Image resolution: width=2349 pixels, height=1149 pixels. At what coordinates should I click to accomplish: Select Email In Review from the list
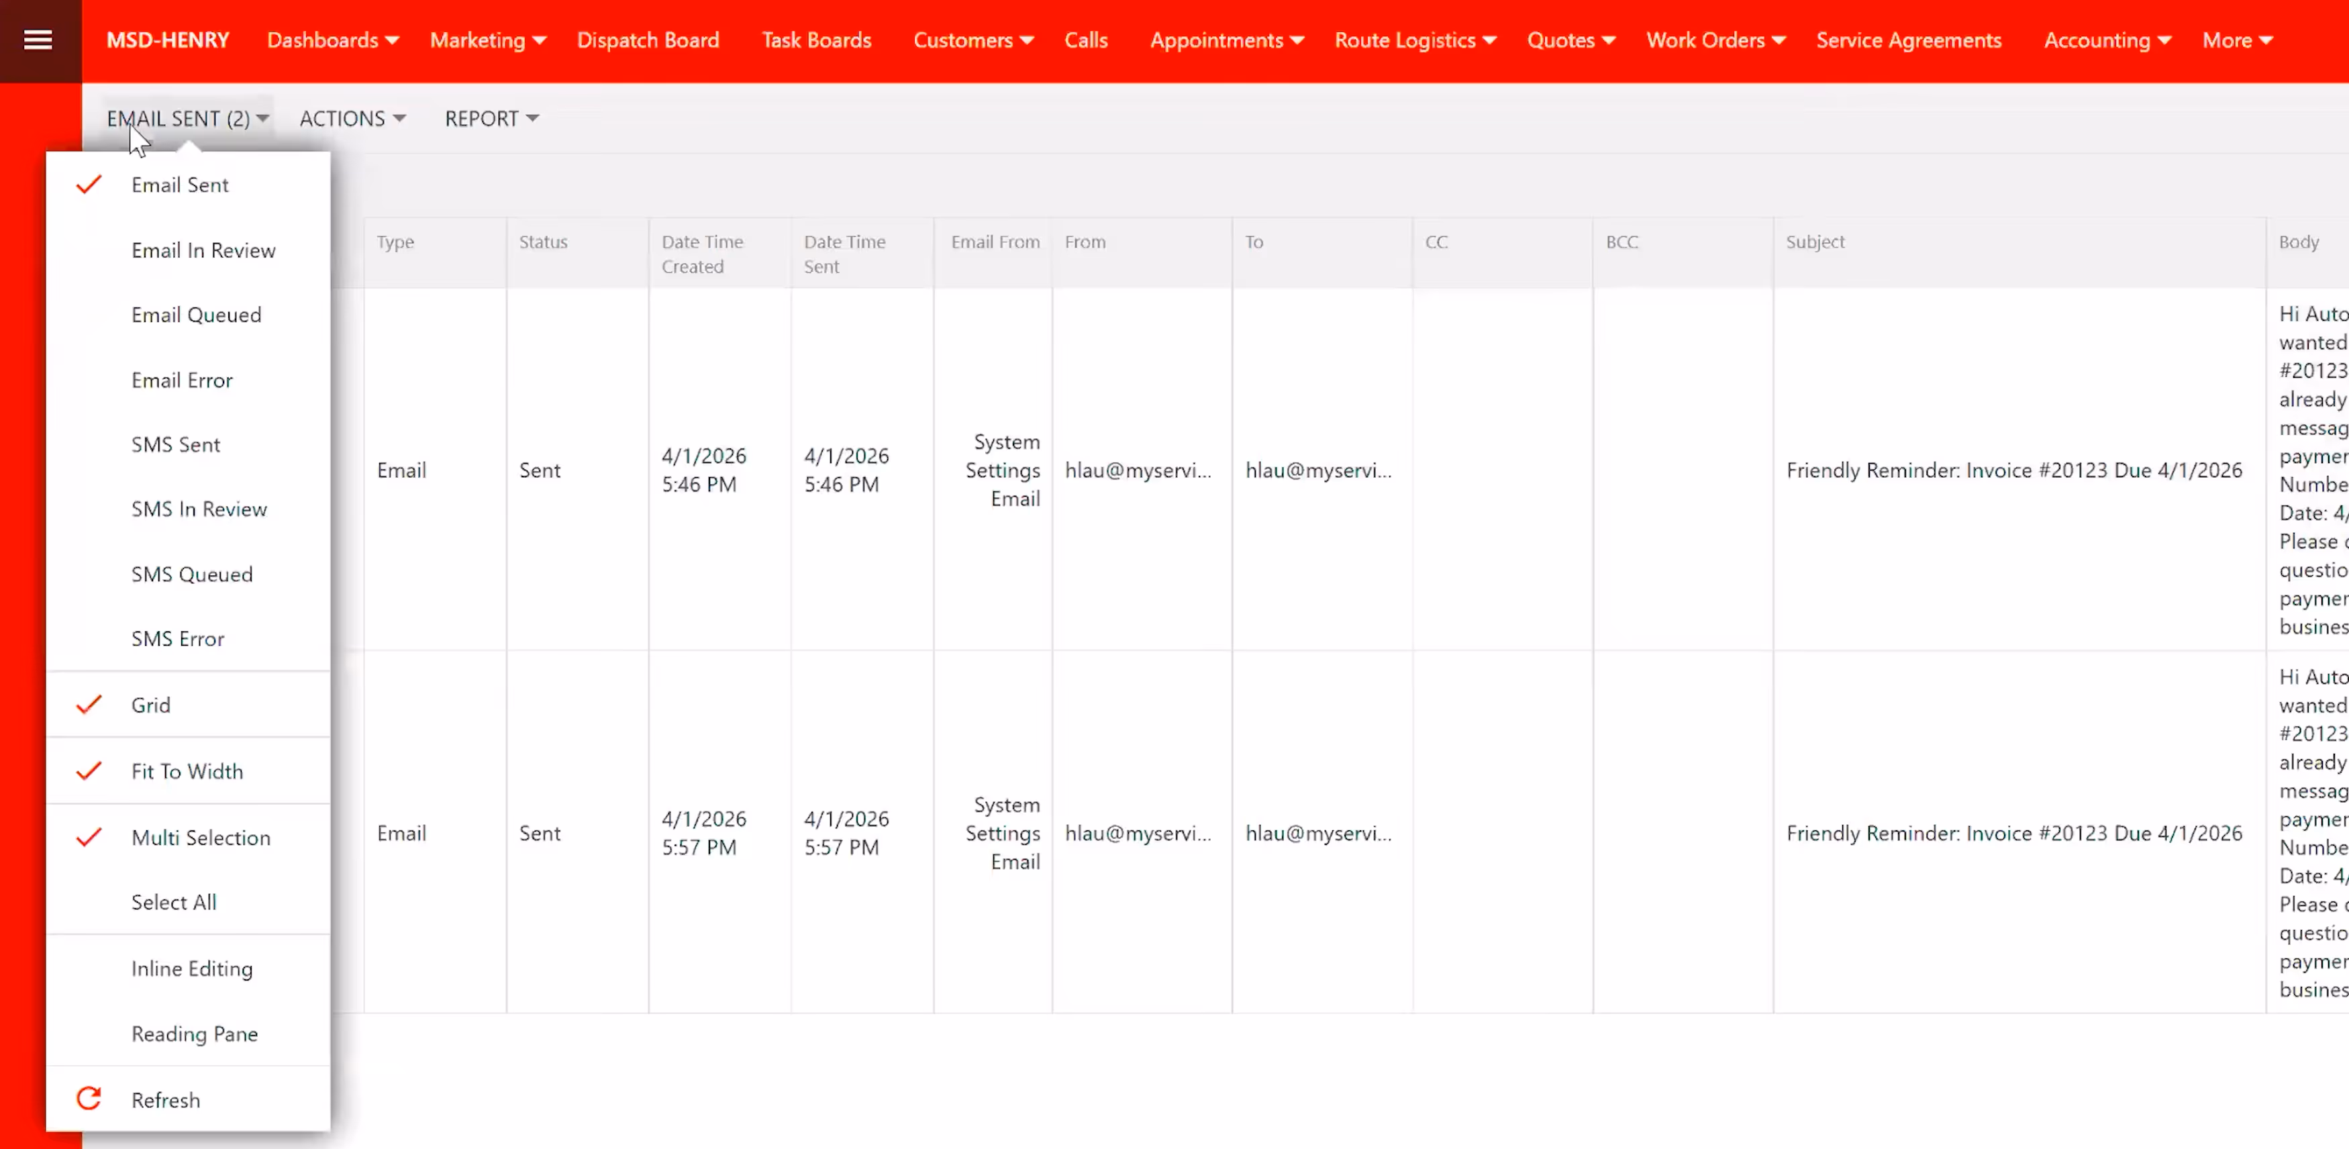coord(203,250)
